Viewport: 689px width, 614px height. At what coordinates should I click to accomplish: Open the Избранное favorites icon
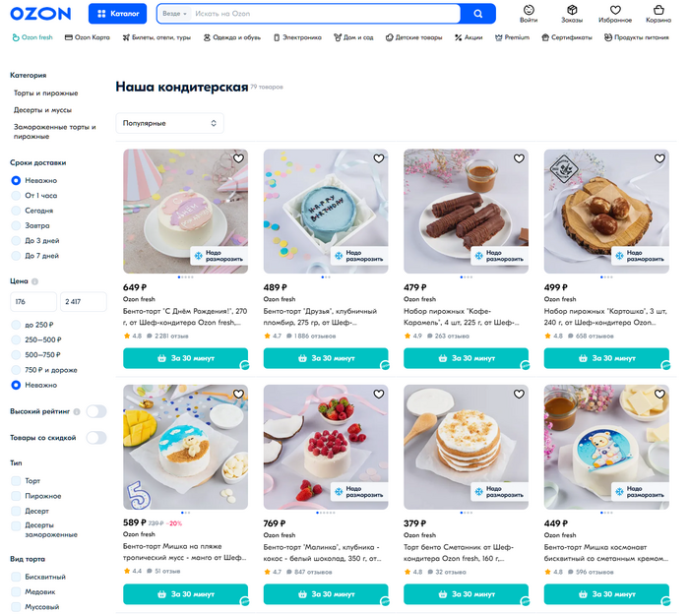(615, 14)
